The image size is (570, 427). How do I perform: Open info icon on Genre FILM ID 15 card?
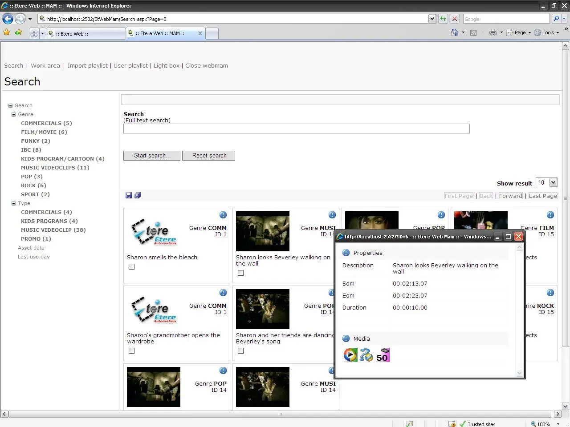[550, 215]
